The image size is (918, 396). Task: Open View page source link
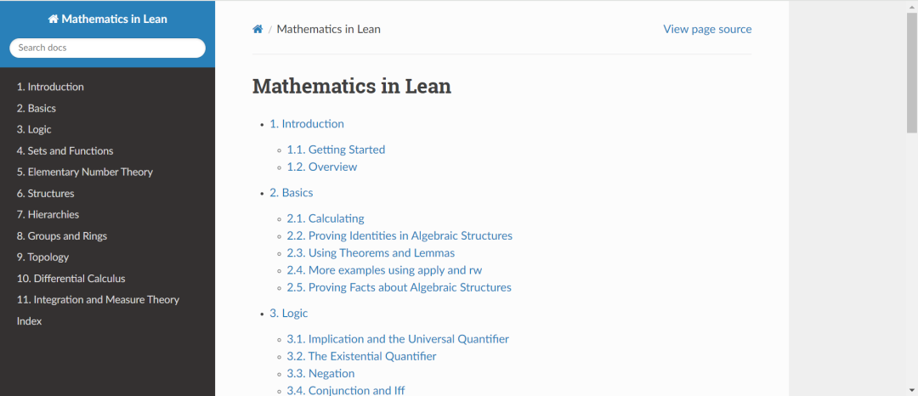pyautogui.click(x=707, y=29)
